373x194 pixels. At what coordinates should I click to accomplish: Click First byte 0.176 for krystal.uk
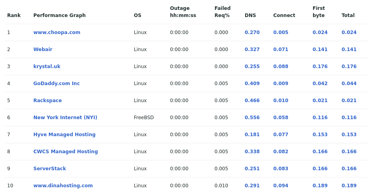click(x=320, y=67)
